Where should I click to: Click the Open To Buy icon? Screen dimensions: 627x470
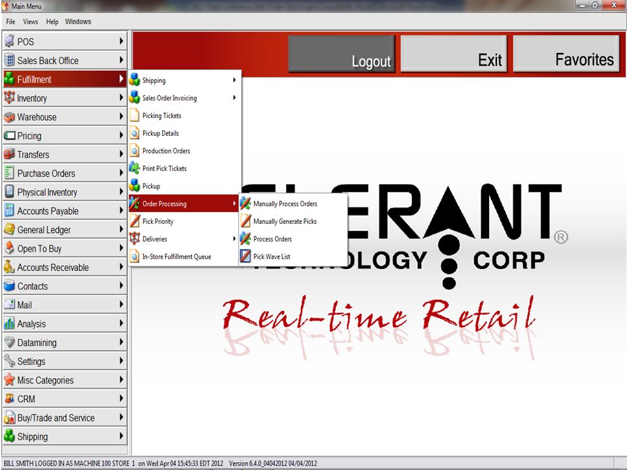[x=9, y=248]
